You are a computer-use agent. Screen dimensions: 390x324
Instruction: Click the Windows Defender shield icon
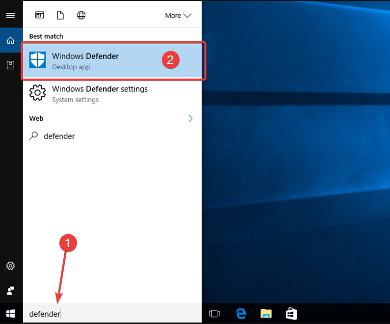tap(38, 60)
